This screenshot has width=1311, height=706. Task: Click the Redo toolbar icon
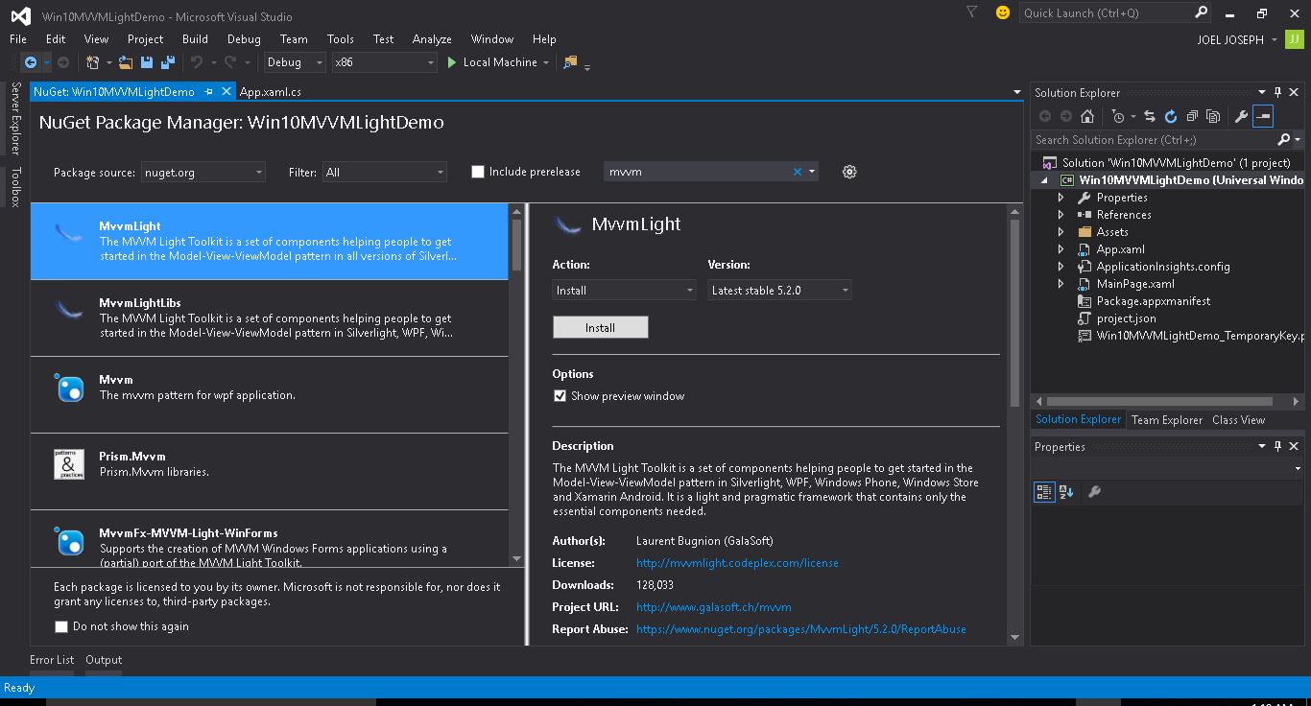click(230, 62)
